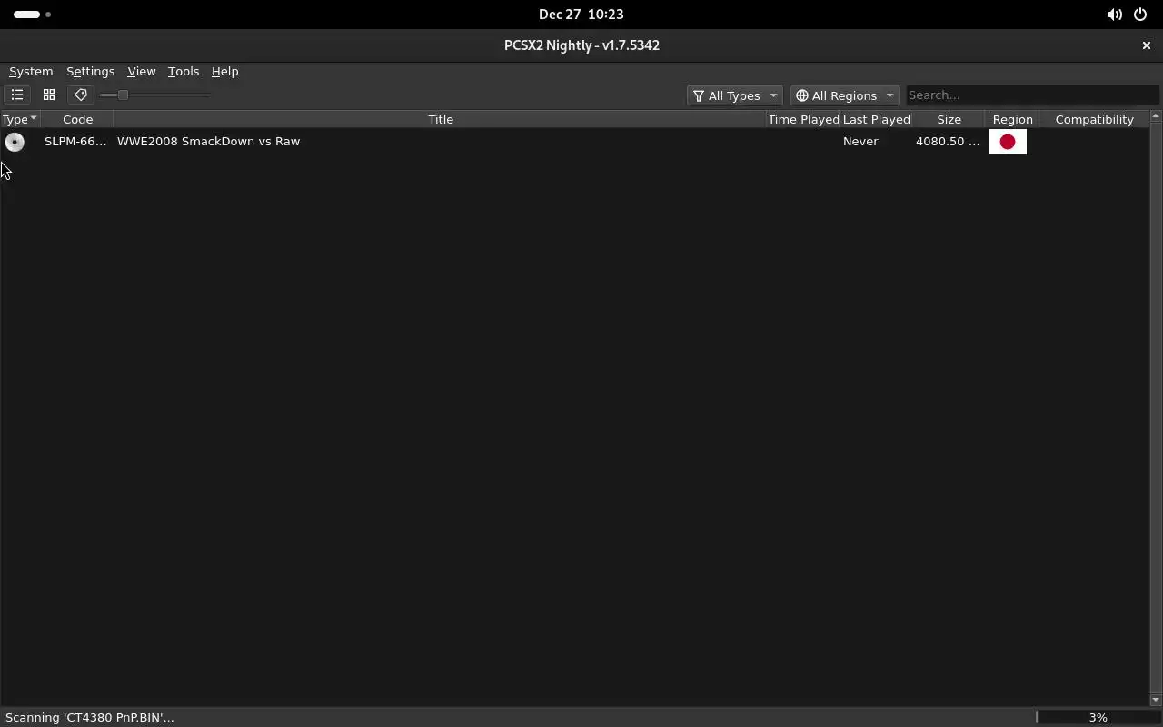Sort by Compatibility column header

1094,119
